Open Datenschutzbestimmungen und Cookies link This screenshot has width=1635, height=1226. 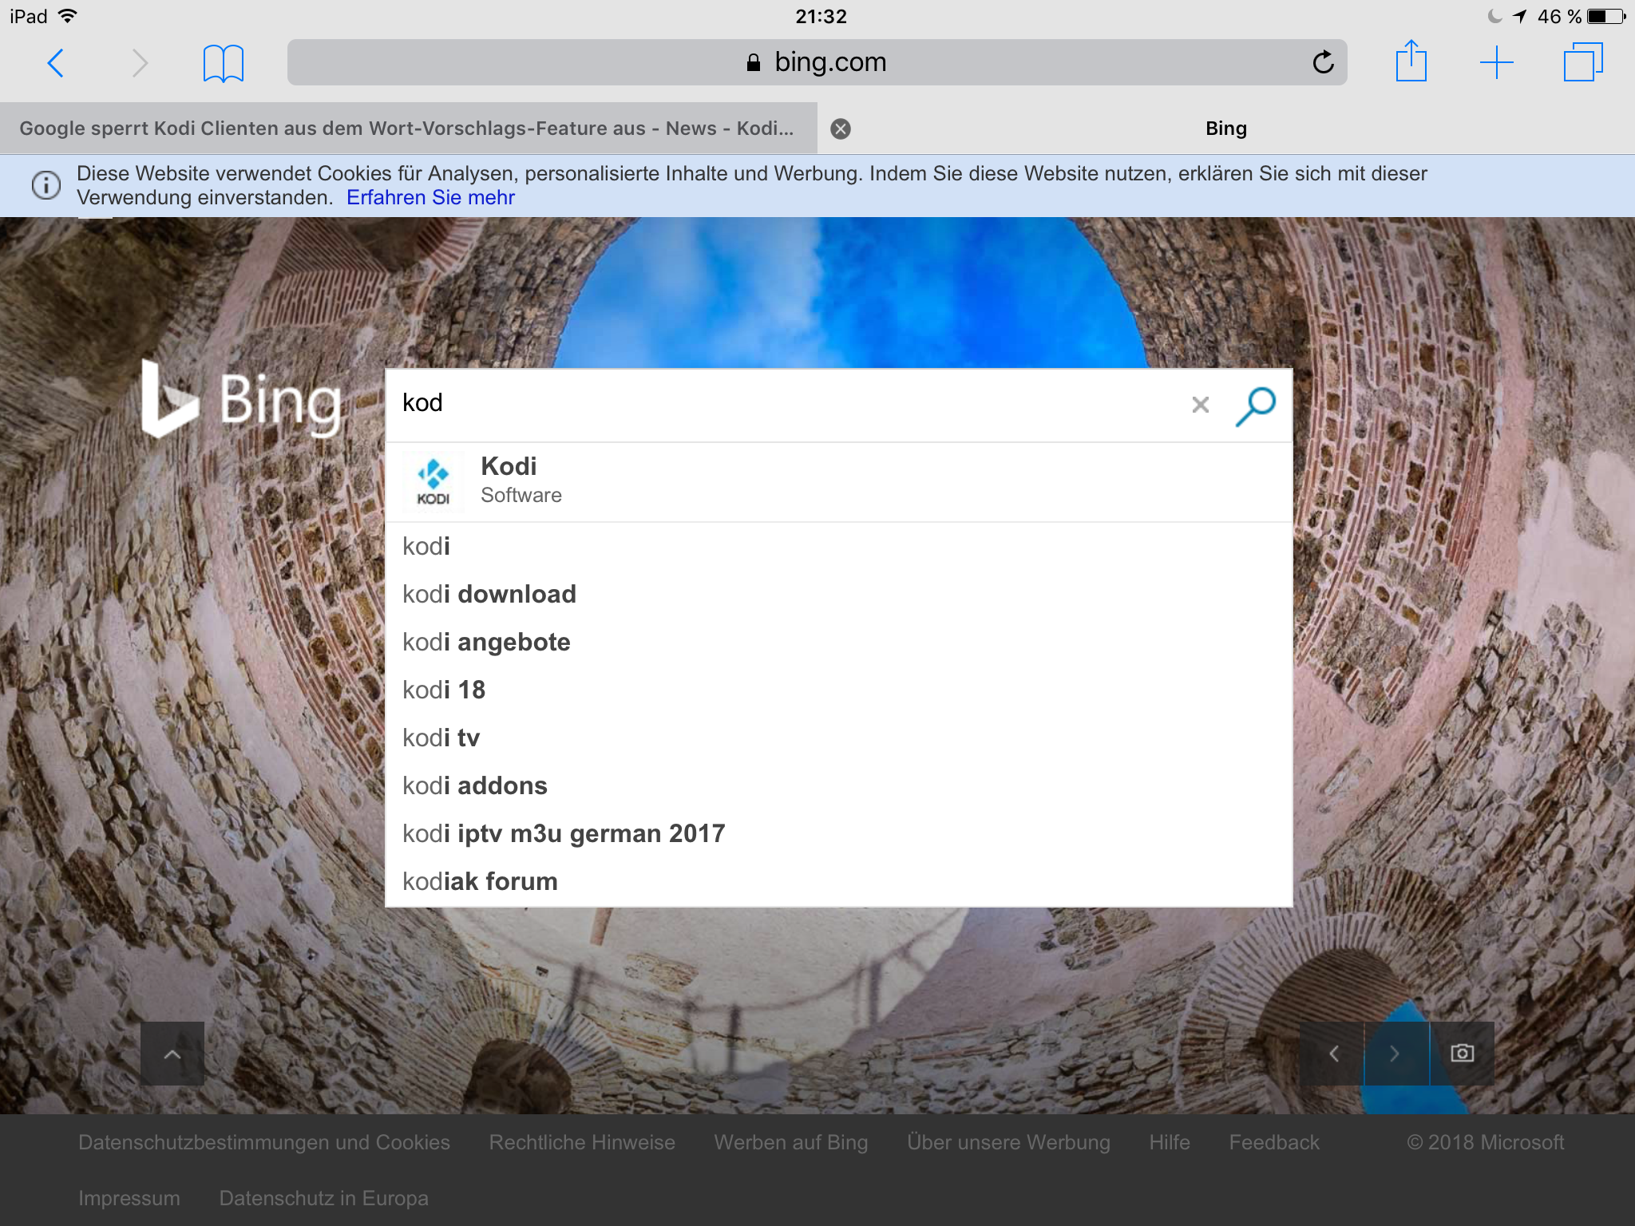[x=264, y=1142]
